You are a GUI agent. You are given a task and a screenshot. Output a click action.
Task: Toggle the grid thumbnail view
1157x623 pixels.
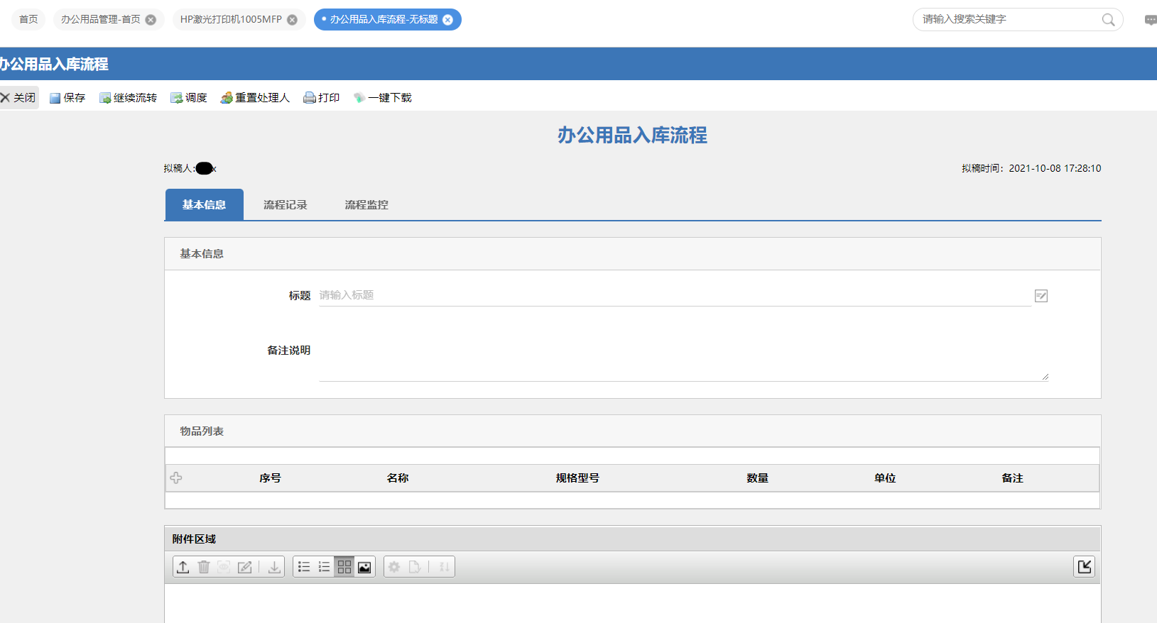tap(344, 567)
